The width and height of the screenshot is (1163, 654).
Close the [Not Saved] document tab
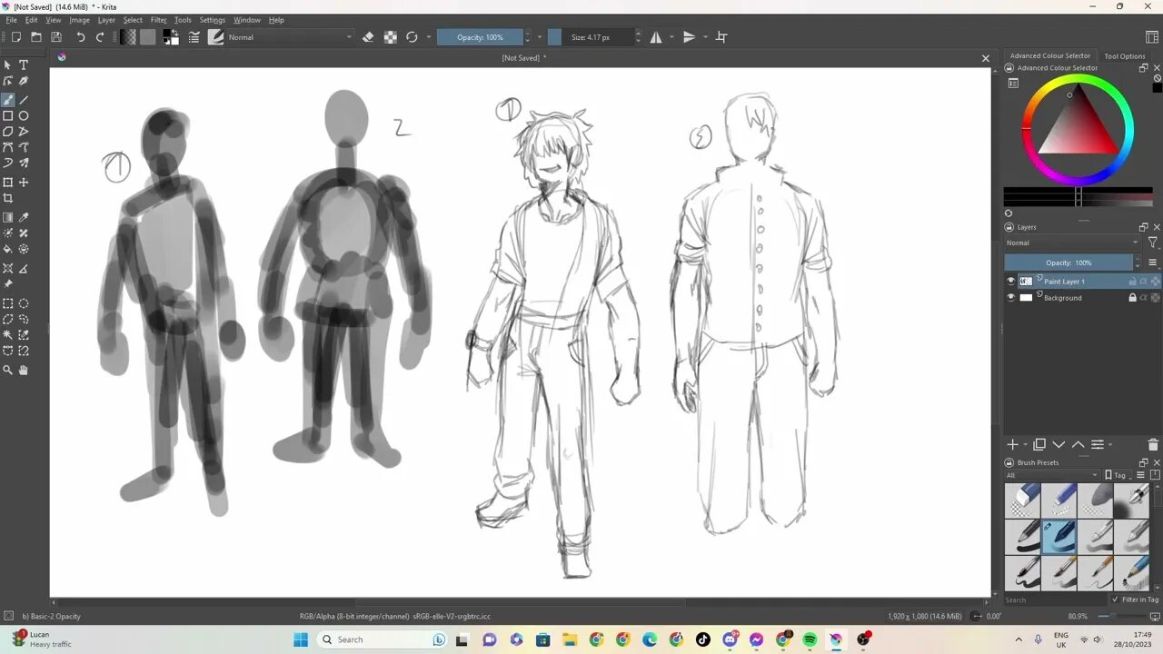click(986, 58)
